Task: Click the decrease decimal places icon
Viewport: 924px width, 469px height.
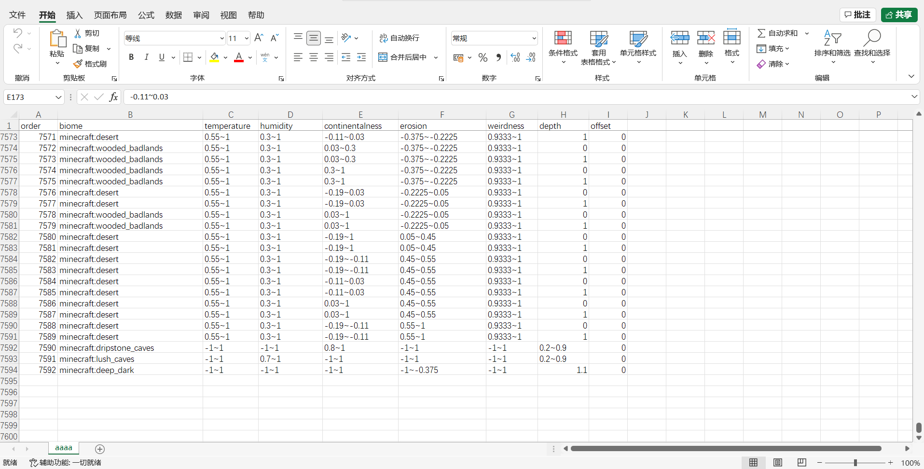Action: pyautogui.click(x=531, y=57)
